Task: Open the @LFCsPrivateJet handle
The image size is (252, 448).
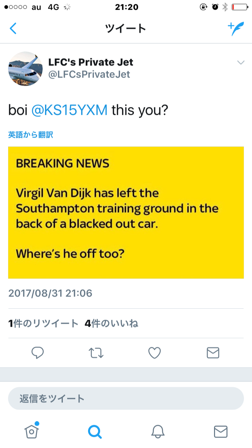Action: click(89, 74)
